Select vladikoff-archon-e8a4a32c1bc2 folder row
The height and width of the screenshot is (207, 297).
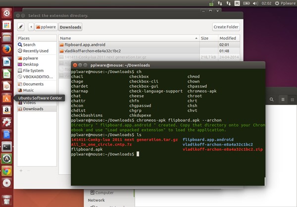click(149, 51)
